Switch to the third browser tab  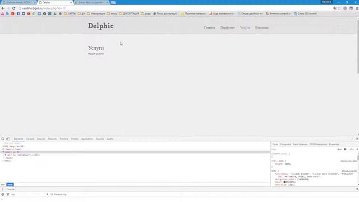pos(91,2)
